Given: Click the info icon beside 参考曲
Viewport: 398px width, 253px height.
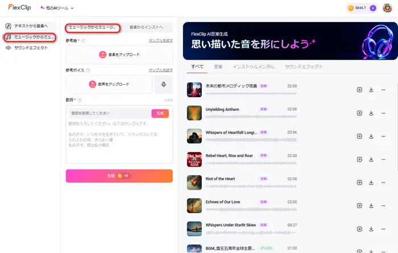Looking at the screenshot, I should tap(83, 40).
